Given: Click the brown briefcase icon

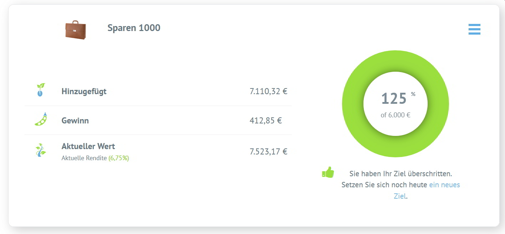Looking at the screenshot, I should 76,30.
